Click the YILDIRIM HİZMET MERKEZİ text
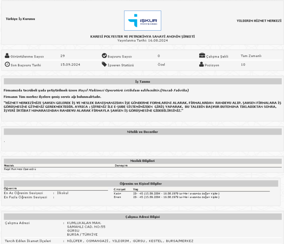 tap(259, 20)
